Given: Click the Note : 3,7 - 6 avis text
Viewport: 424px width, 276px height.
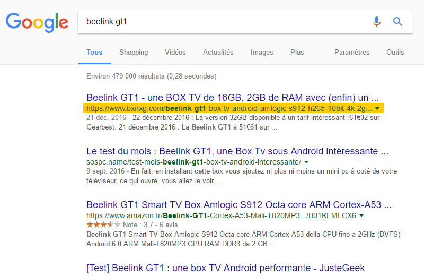Looking at the screenshot, I should 151,225.
